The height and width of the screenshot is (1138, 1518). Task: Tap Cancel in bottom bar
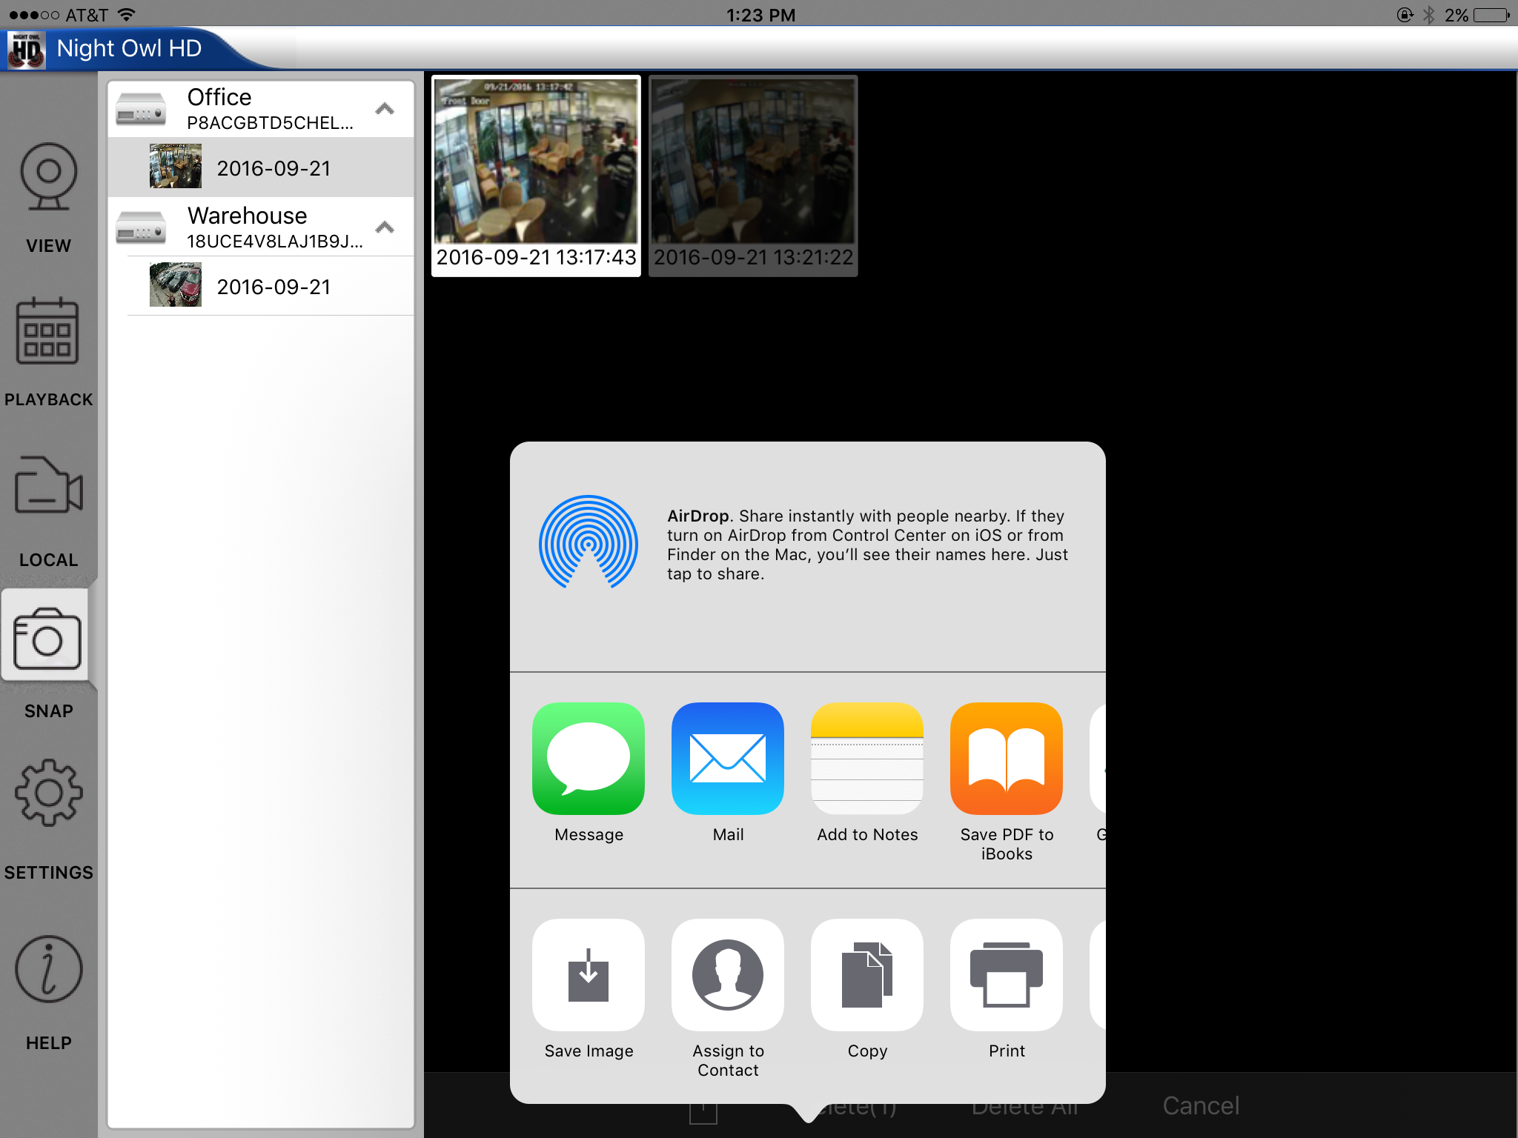(x=1201, y=1105)
